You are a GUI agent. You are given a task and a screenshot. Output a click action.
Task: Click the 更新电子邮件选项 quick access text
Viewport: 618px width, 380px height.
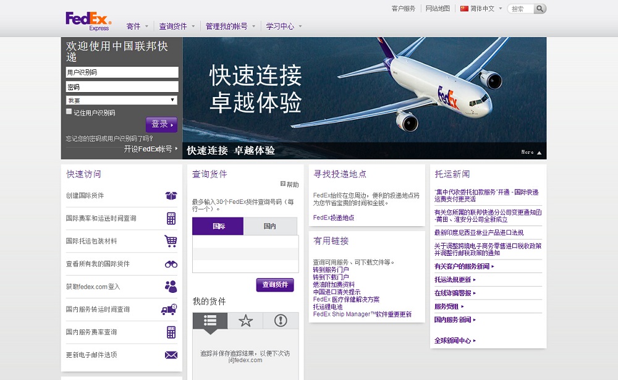tap(91, 355)
